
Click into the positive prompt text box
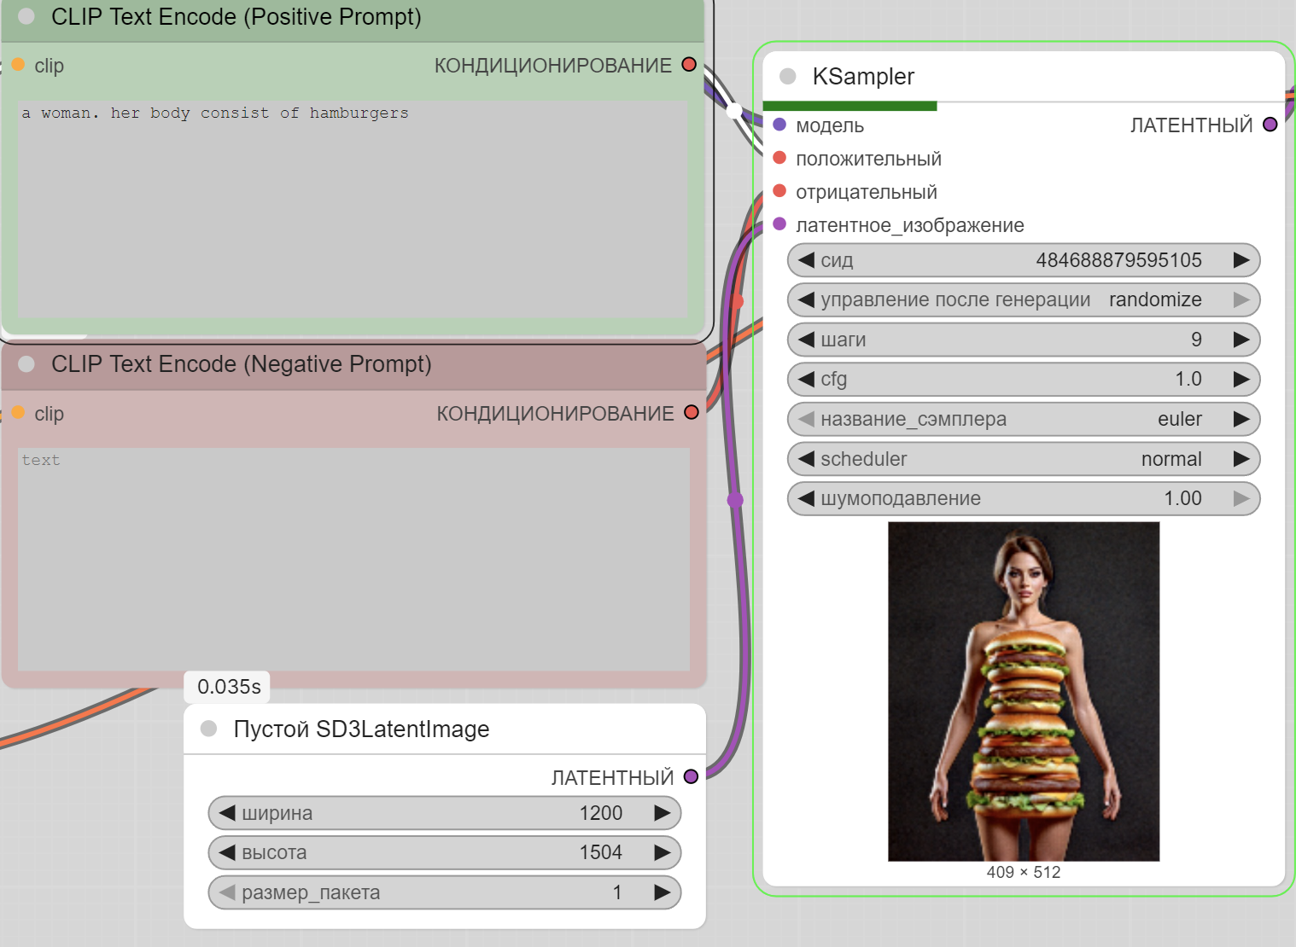point(353,209)
